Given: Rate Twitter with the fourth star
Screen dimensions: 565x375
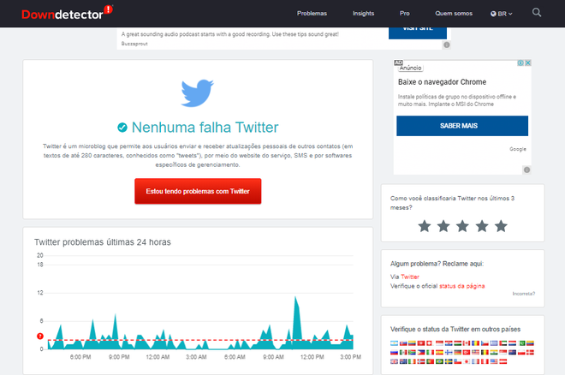Looking at the screenshot, I should click(482, 226).
